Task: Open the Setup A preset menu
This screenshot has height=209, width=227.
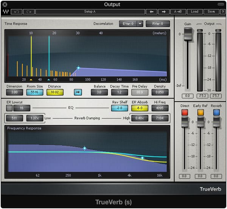Action: pos(89,12)
